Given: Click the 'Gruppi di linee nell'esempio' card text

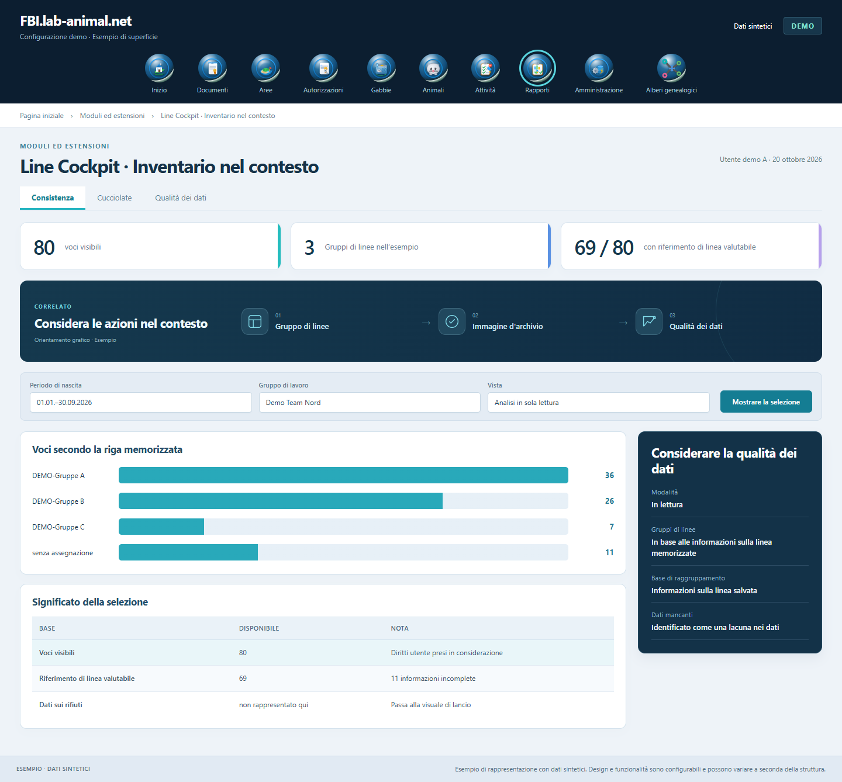Looking at the screenshot, I should [372, 247].
